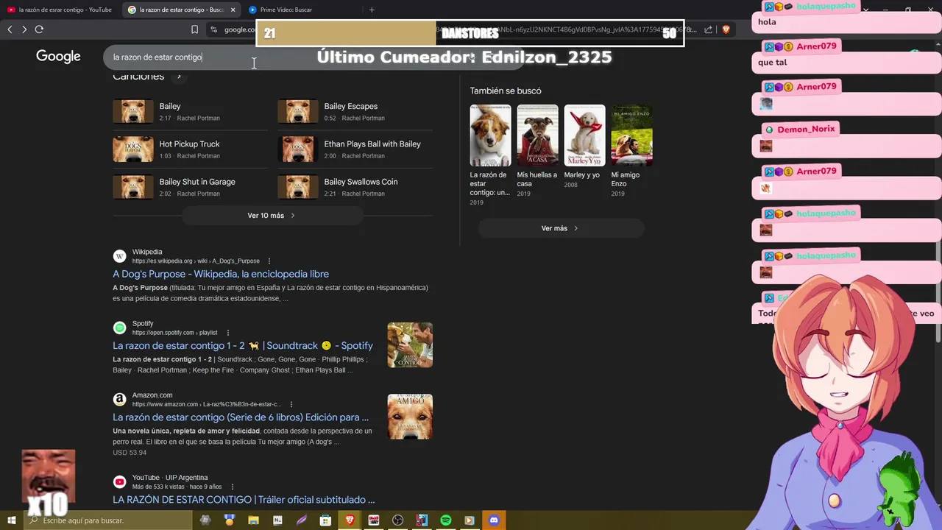Image resolution: width=942 pixels, height=530 pixels.
Task: Expand related searches with Ver más
Action: tap(561, 228)
